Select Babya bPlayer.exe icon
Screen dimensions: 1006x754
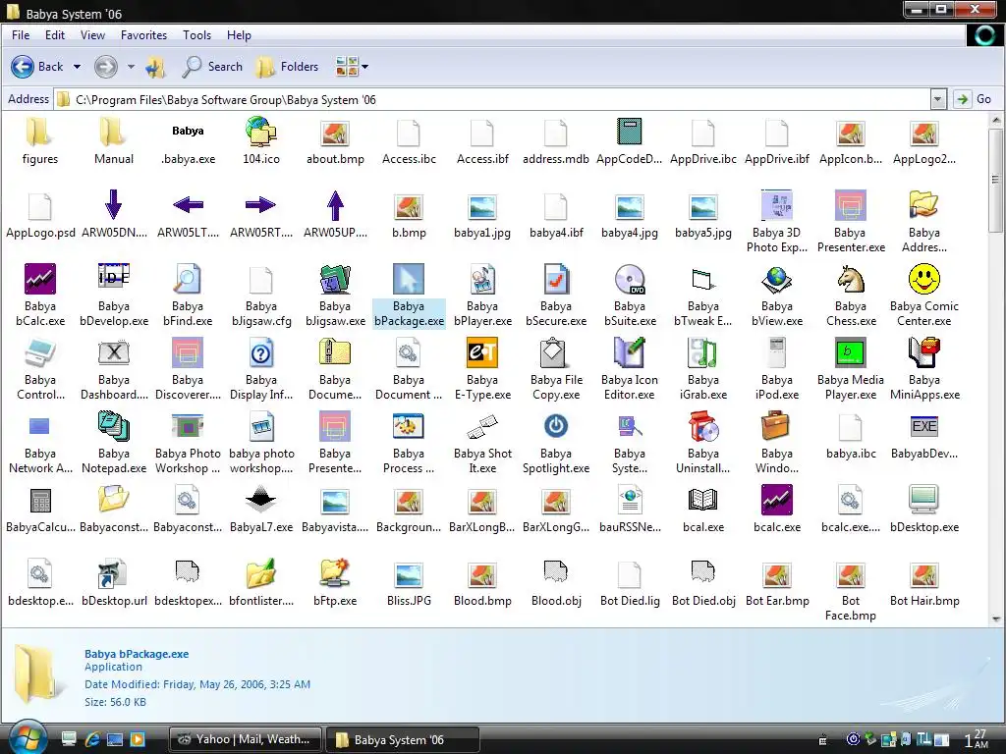point(482,279)
